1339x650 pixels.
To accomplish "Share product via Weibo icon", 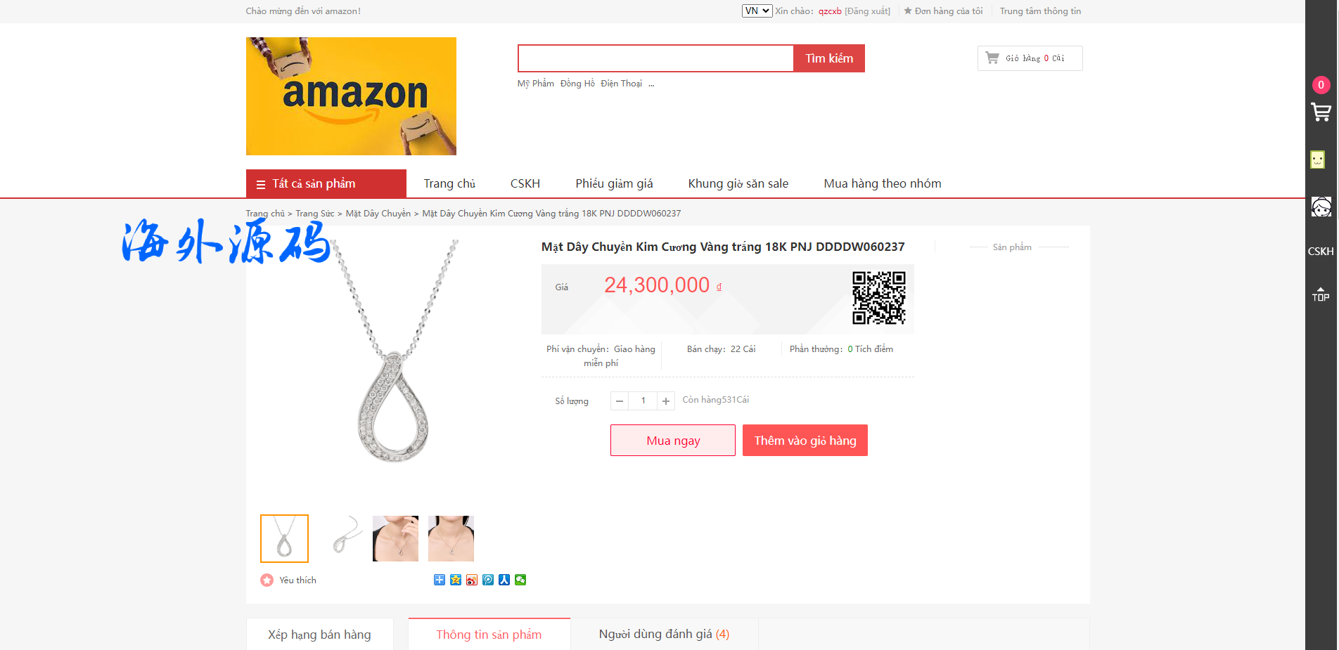I will [x=472, y=580].
